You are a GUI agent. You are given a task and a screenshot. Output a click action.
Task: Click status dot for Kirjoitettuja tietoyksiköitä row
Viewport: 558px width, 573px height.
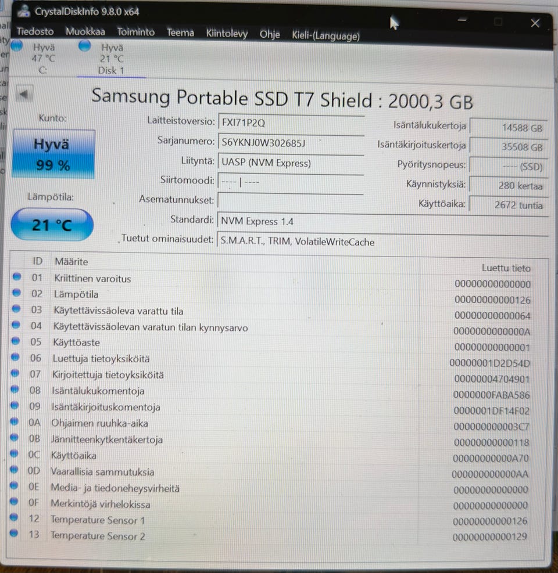pyautogui.click(x=15, y=373)
